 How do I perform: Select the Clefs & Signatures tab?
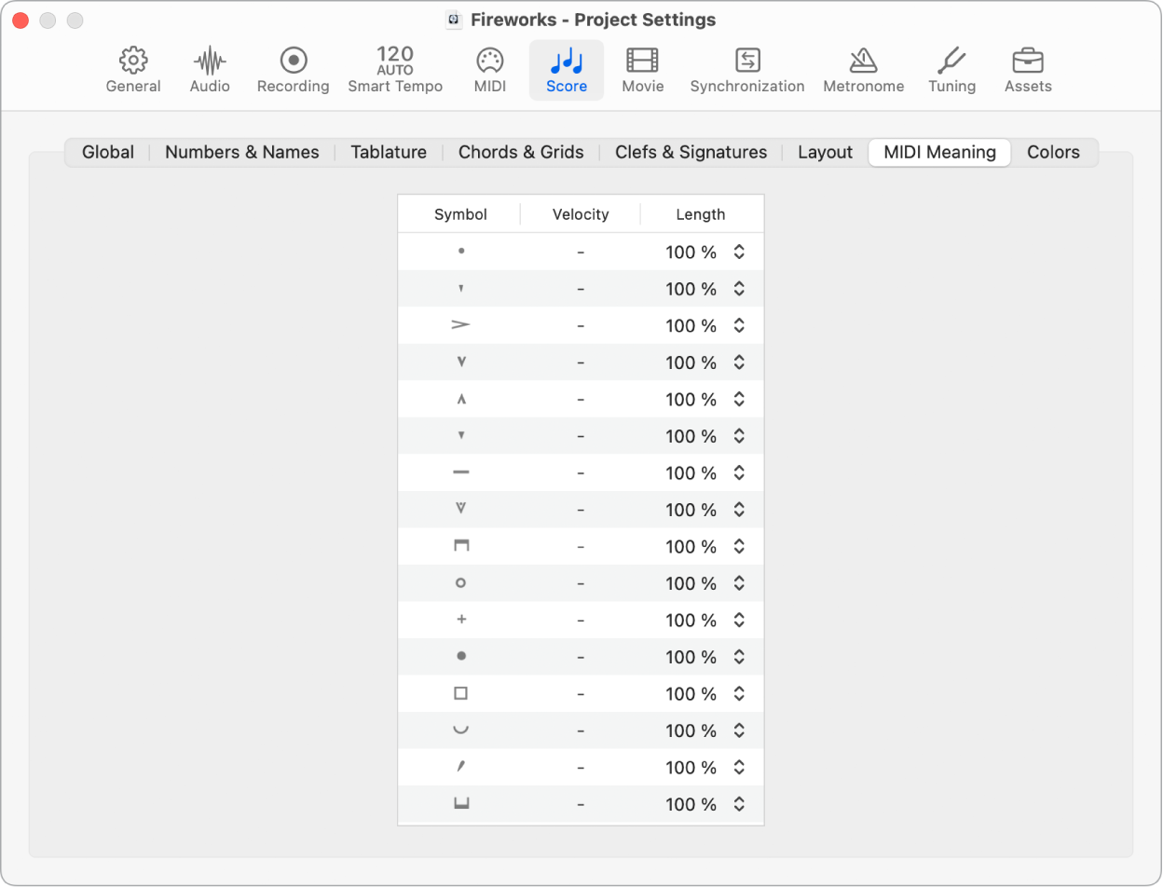pos(690,152)
